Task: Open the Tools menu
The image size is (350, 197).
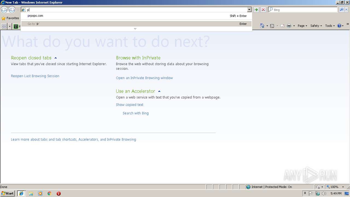Action: click(330, 26)
